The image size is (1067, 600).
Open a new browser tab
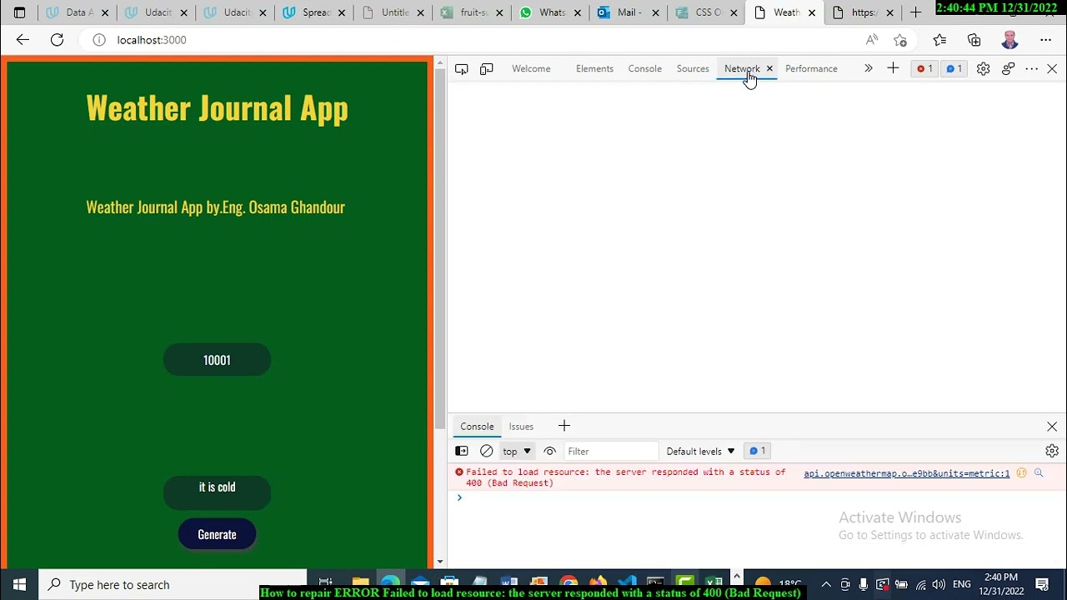(915, 12)
